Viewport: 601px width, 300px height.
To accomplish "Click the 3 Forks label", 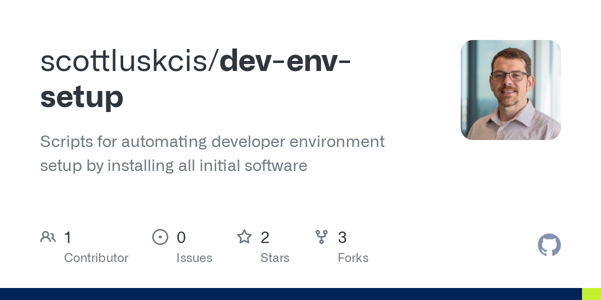I will 353,257.
